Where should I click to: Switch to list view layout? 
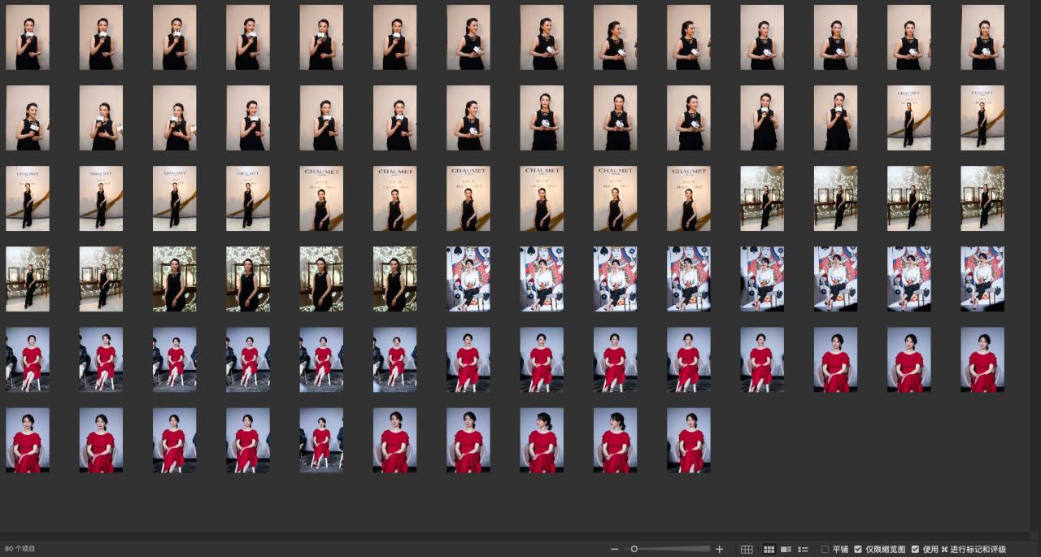804,550
